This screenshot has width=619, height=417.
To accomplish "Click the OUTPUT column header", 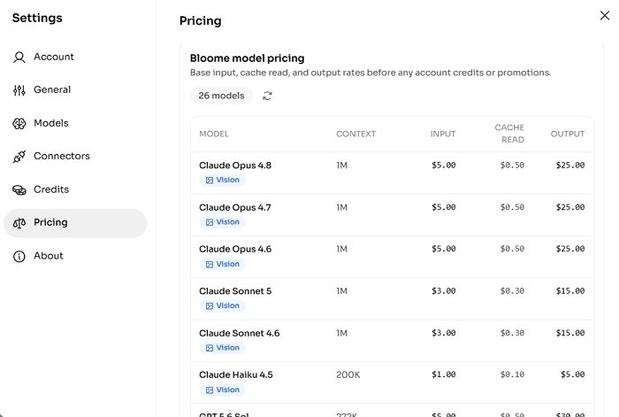I will [568, 134].
